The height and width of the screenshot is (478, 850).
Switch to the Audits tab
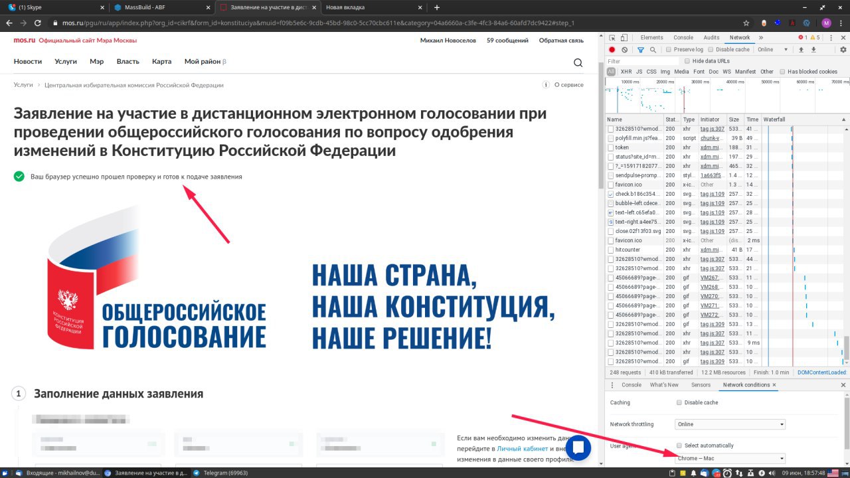711,38
